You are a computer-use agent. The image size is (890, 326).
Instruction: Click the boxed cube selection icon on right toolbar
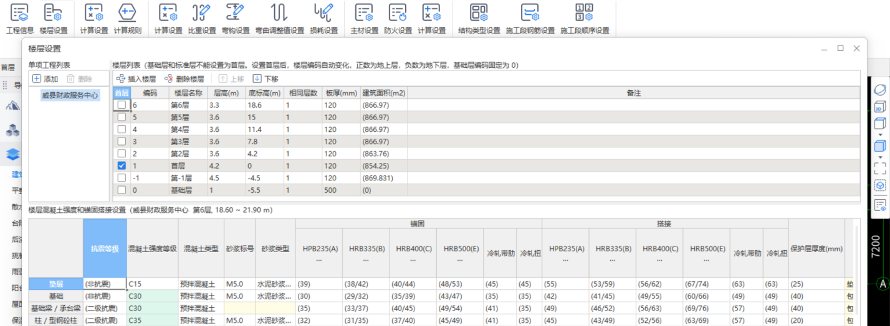tap(880, 185)
